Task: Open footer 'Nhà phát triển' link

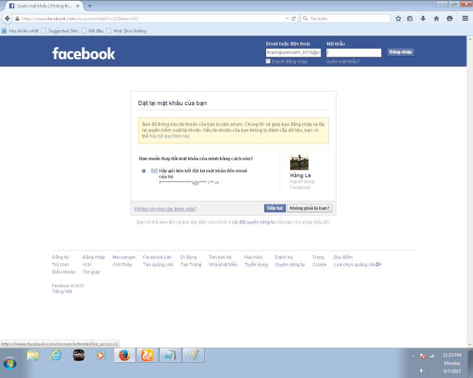Action: (223, 265)
